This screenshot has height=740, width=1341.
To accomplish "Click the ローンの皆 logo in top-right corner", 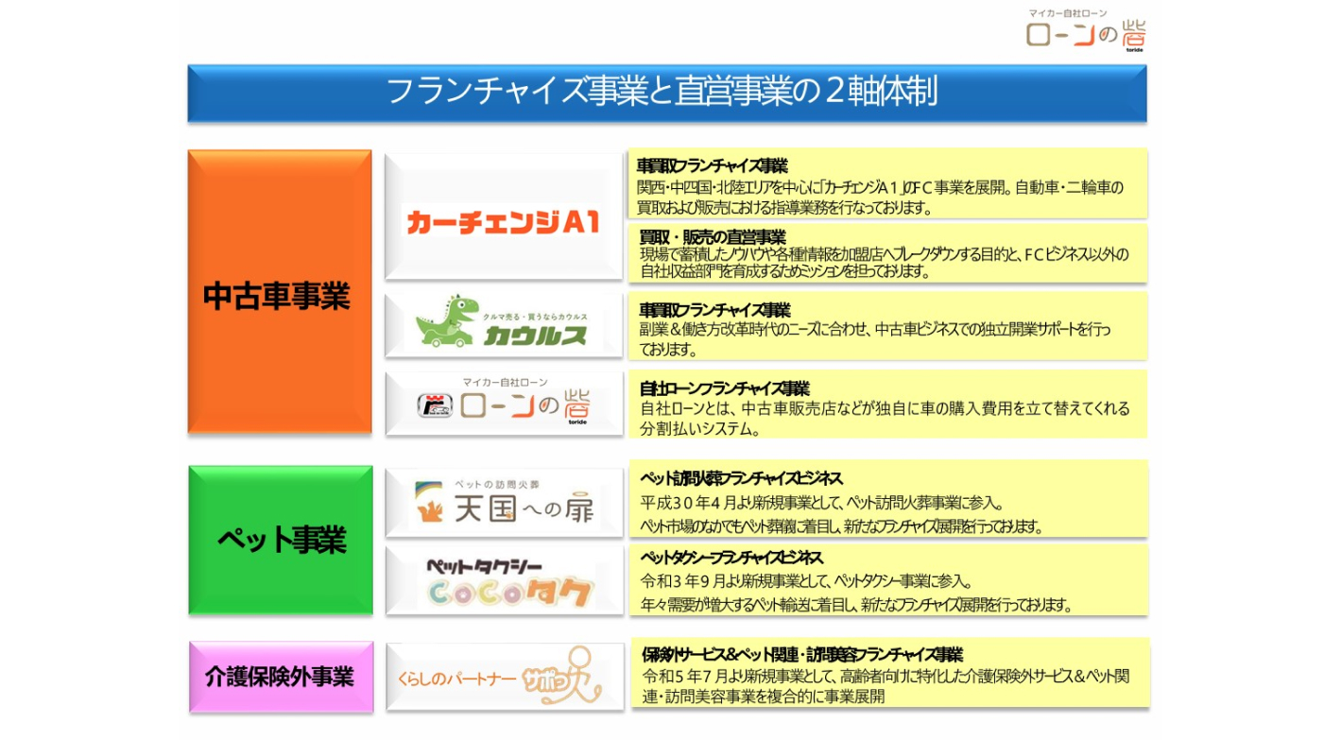I will [x=1086, y=33].
